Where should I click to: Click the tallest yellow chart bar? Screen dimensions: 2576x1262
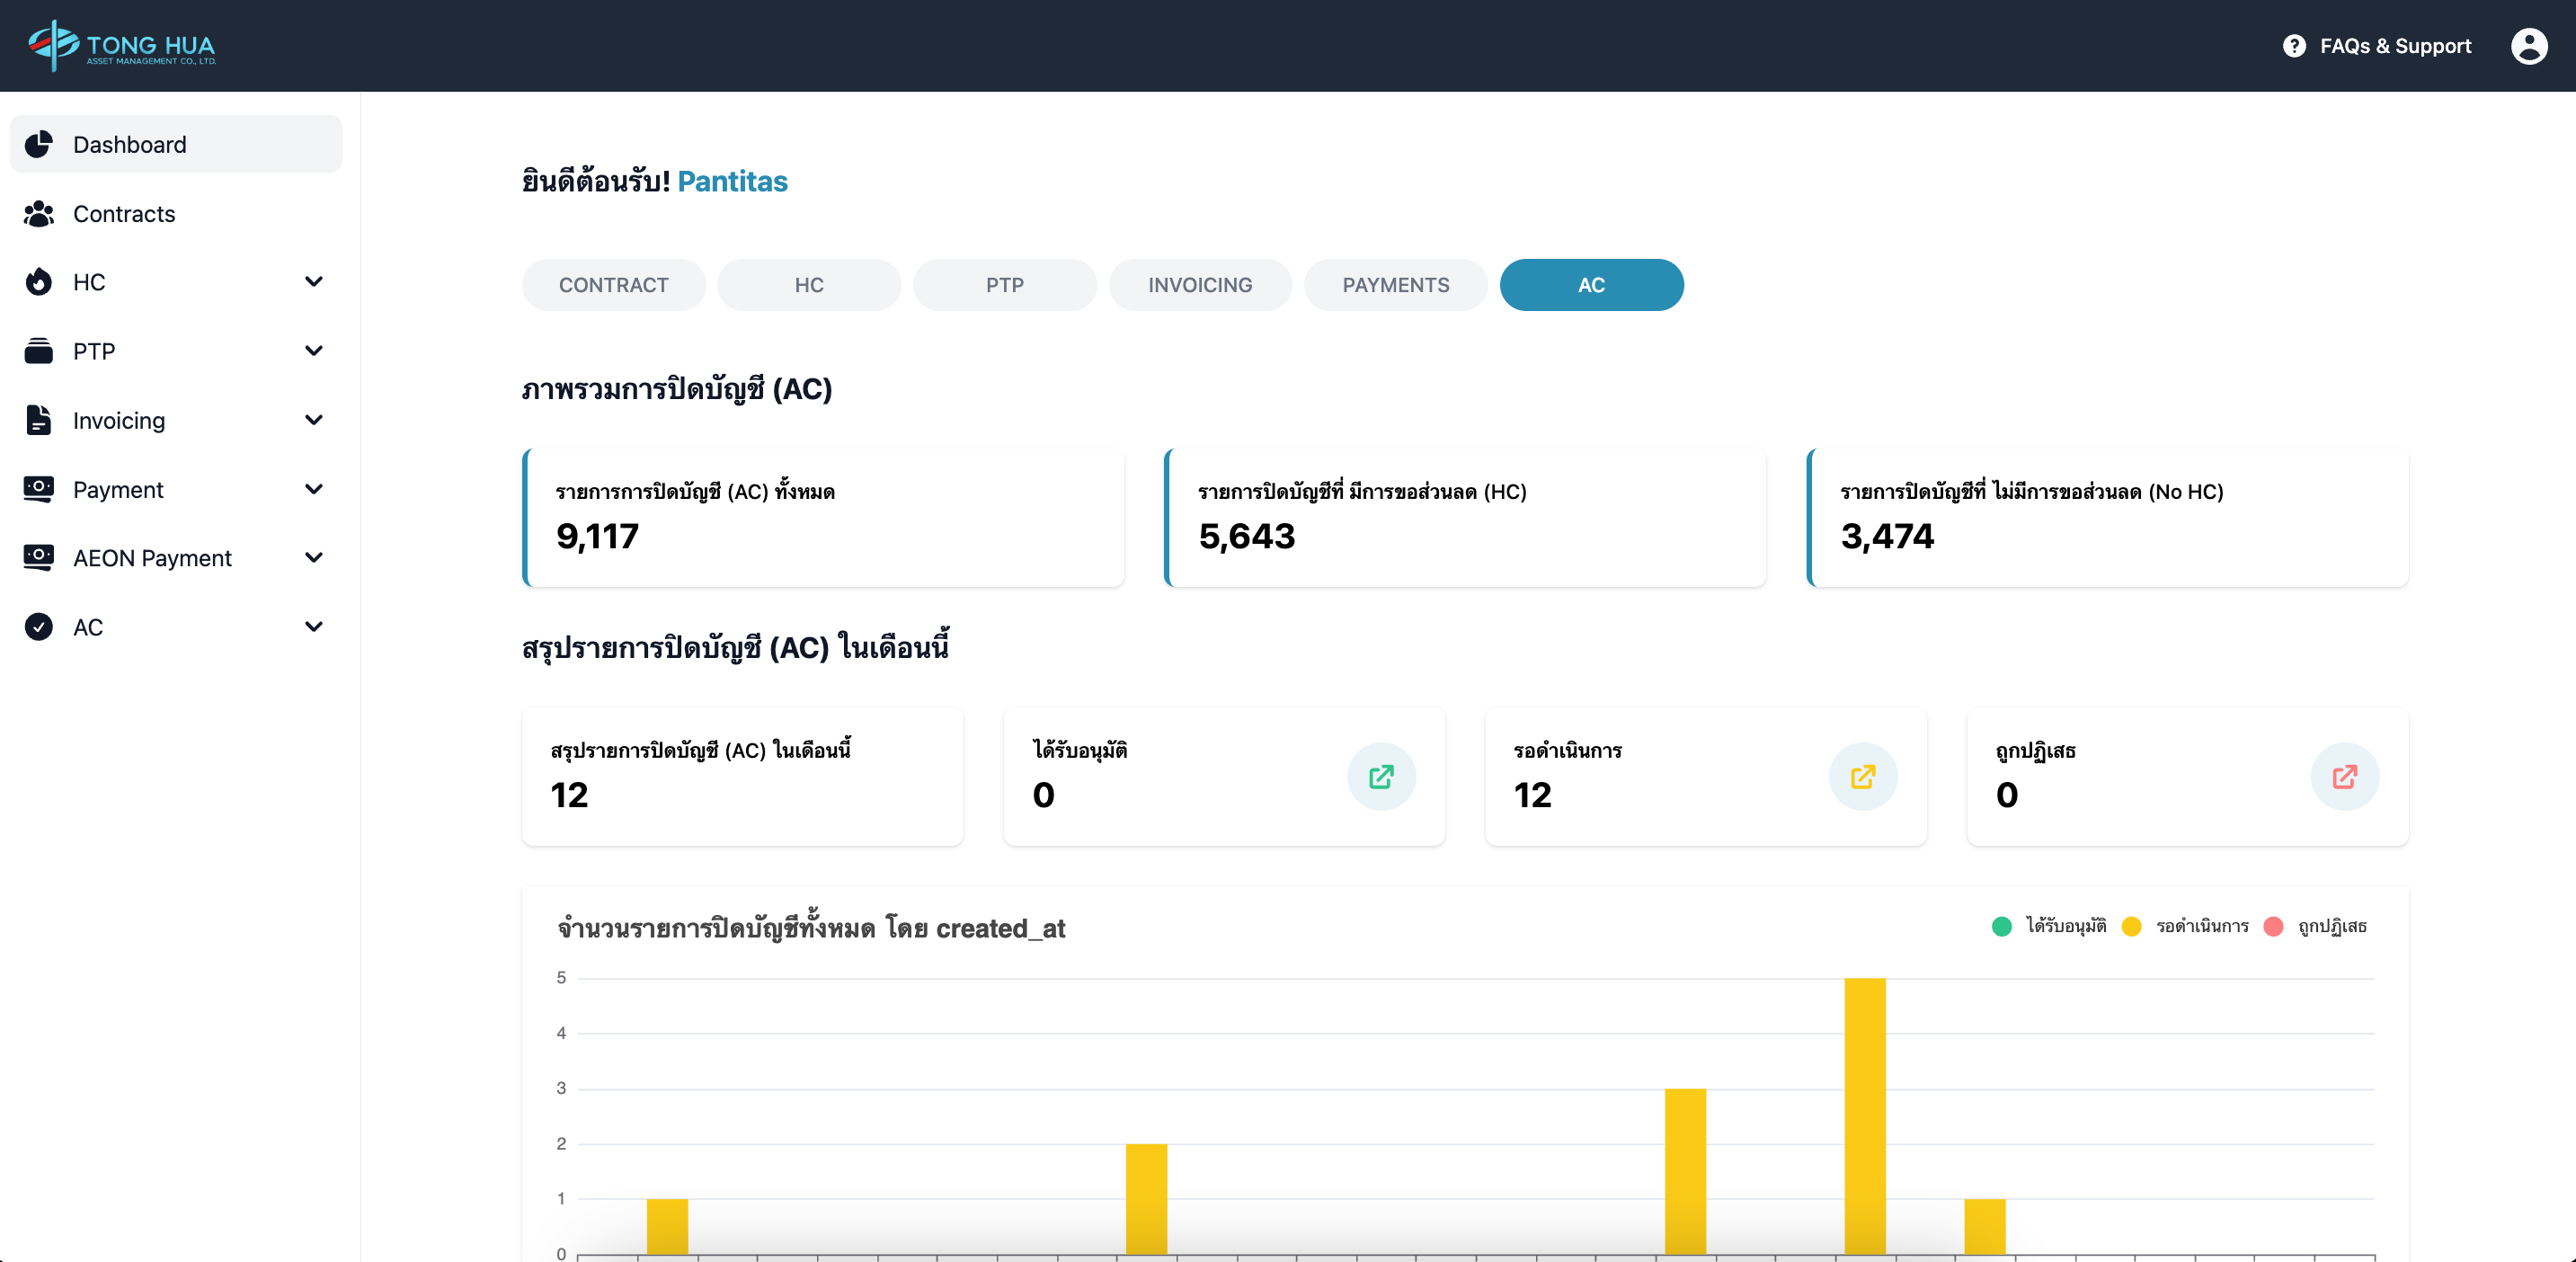tap(1864, 1115)
